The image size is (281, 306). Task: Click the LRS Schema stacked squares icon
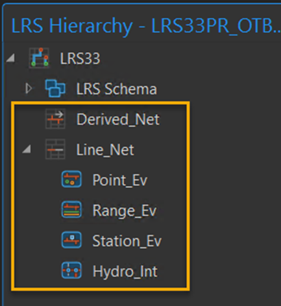(55, 88)
